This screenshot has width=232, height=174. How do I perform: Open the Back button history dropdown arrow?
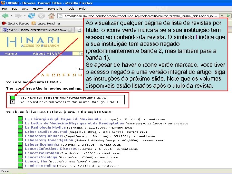[12, 16]
